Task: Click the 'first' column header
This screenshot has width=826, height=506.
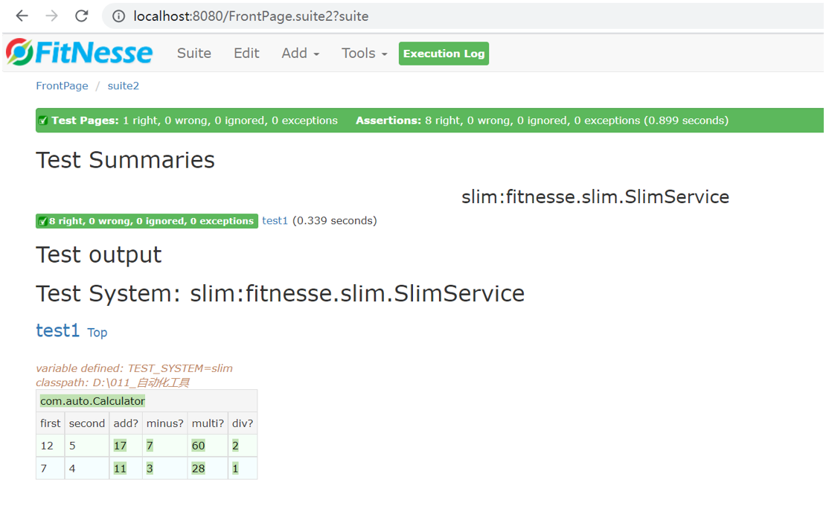Action: pos(50,423)
